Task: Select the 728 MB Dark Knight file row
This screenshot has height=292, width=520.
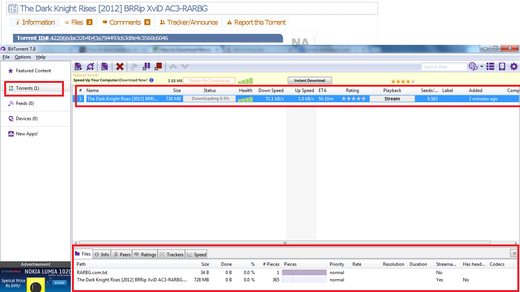Action: coord(295,280)
